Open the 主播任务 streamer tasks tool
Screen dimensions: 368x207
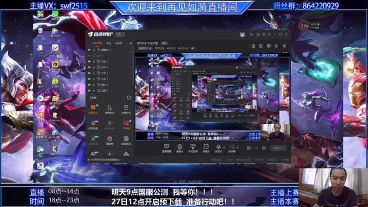point(126,109)
